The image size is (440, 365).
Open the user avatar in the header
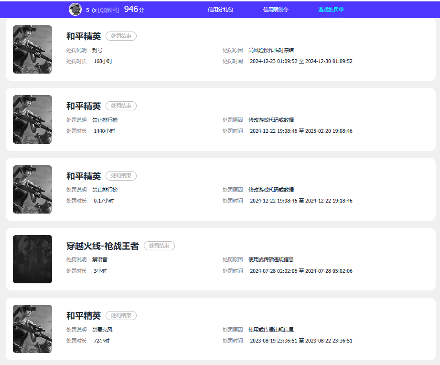click(75, 10)
